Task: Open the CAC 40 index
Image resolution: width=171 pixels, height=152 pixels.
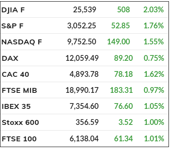Action: (x=15, y=74)
